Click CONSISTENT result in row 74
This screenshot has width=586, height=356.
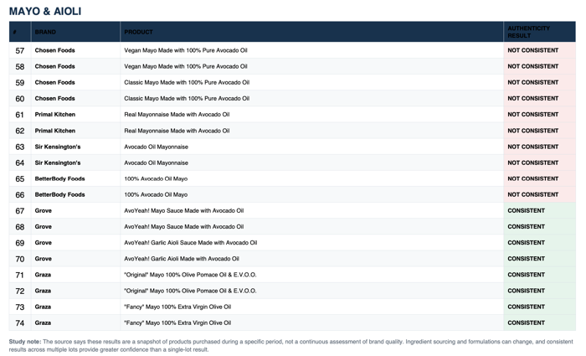(x=526, y=322)
